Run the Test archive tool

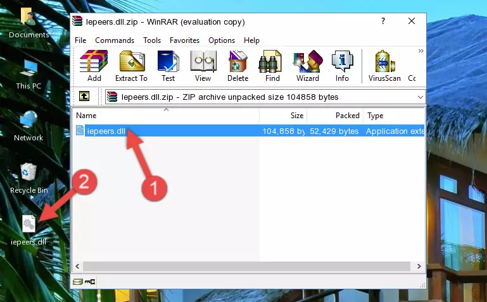point(168,66)
